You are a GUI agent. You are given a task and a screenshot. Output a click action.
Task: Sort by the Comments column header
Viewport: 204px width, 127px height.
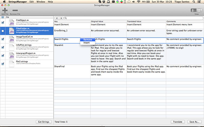click(x=185, y=21)
